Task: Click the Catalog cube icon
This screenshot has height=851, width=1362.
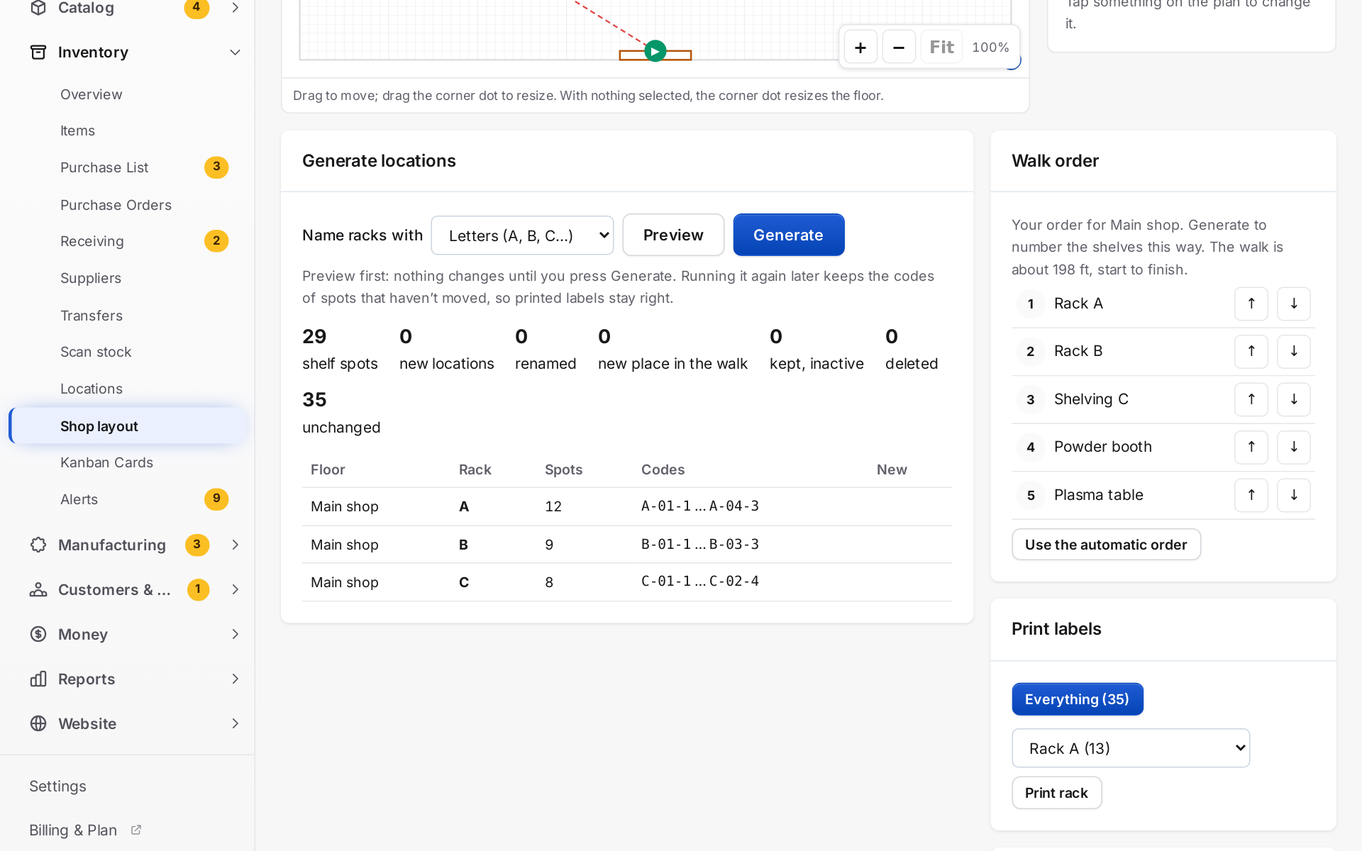Action: 38,8
